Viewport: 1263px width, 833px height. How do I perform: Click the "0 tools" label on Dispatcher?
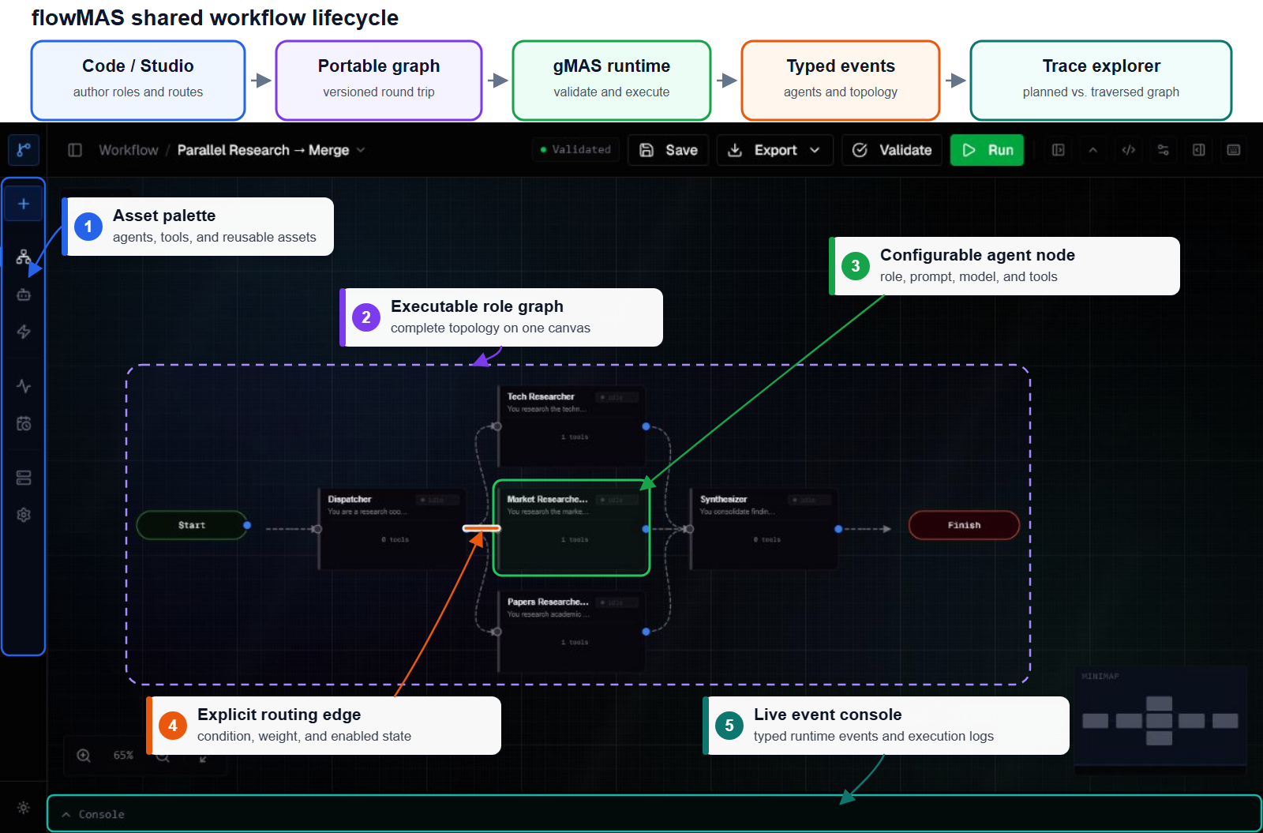395,539
